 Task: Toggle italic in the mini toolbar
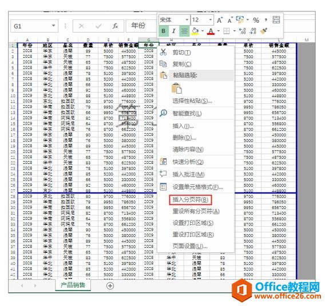174,31
